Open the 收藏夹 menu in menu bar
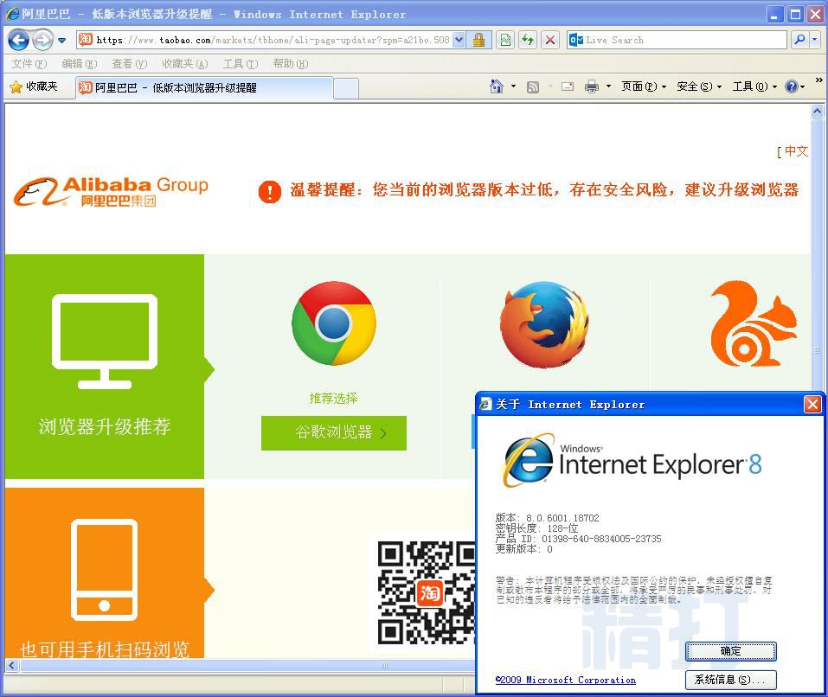This screenshot has width=828, height=697. (x=185, y=64)
